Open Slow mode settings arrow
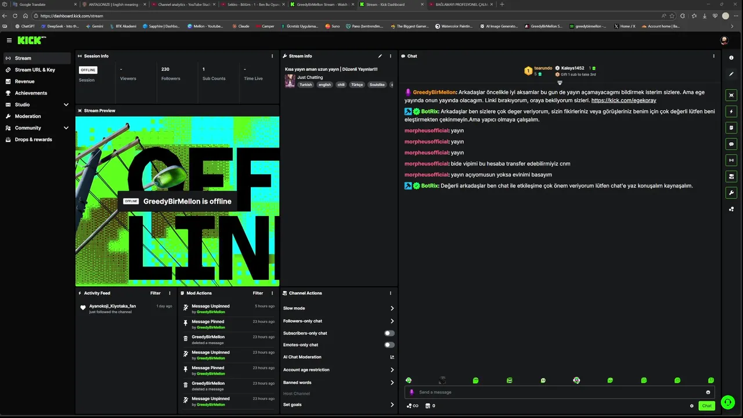743x418 pixels. click(392, 308)
